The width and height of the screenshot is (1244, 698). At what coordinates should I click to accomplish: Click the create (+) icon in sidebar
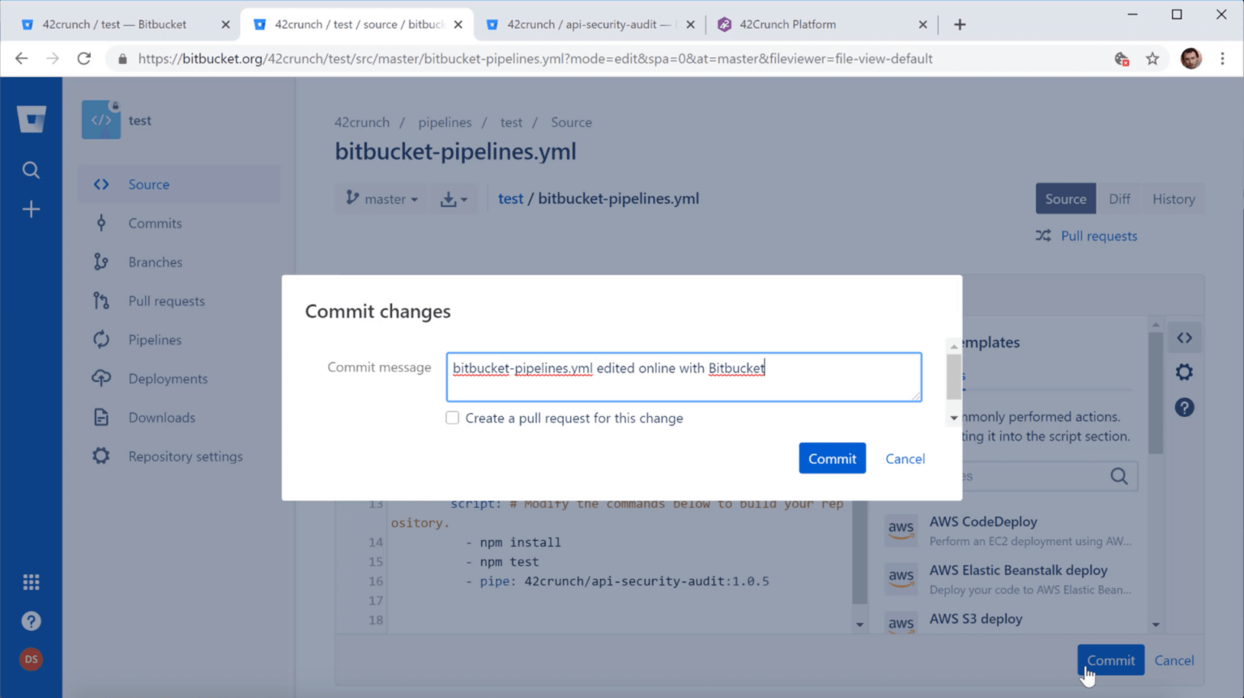(31, 209)
